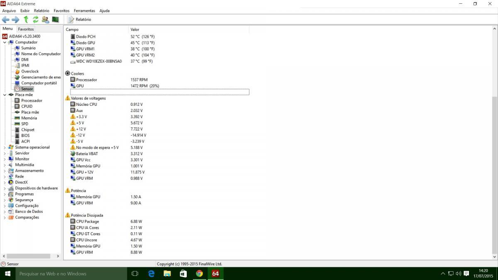
Task: Open the Windows Start menu
Action: [x=7, y=273]
